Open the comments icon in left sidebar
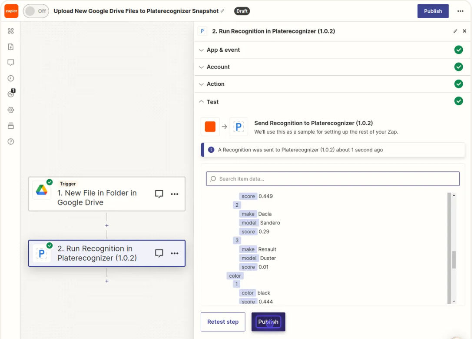This screenshot has width=474, height=339. pyautogui.click(x=11, y=63)
